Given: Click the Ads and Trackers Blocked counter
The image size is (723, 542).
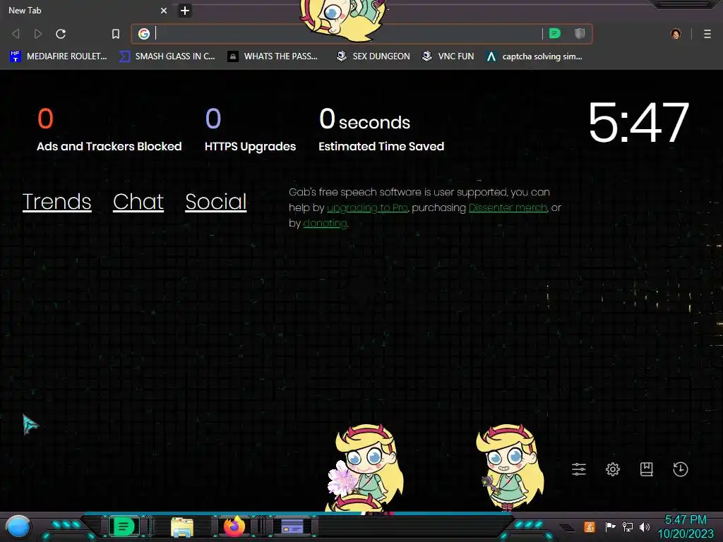Looking at the screenshot, I should coord(109,130).
